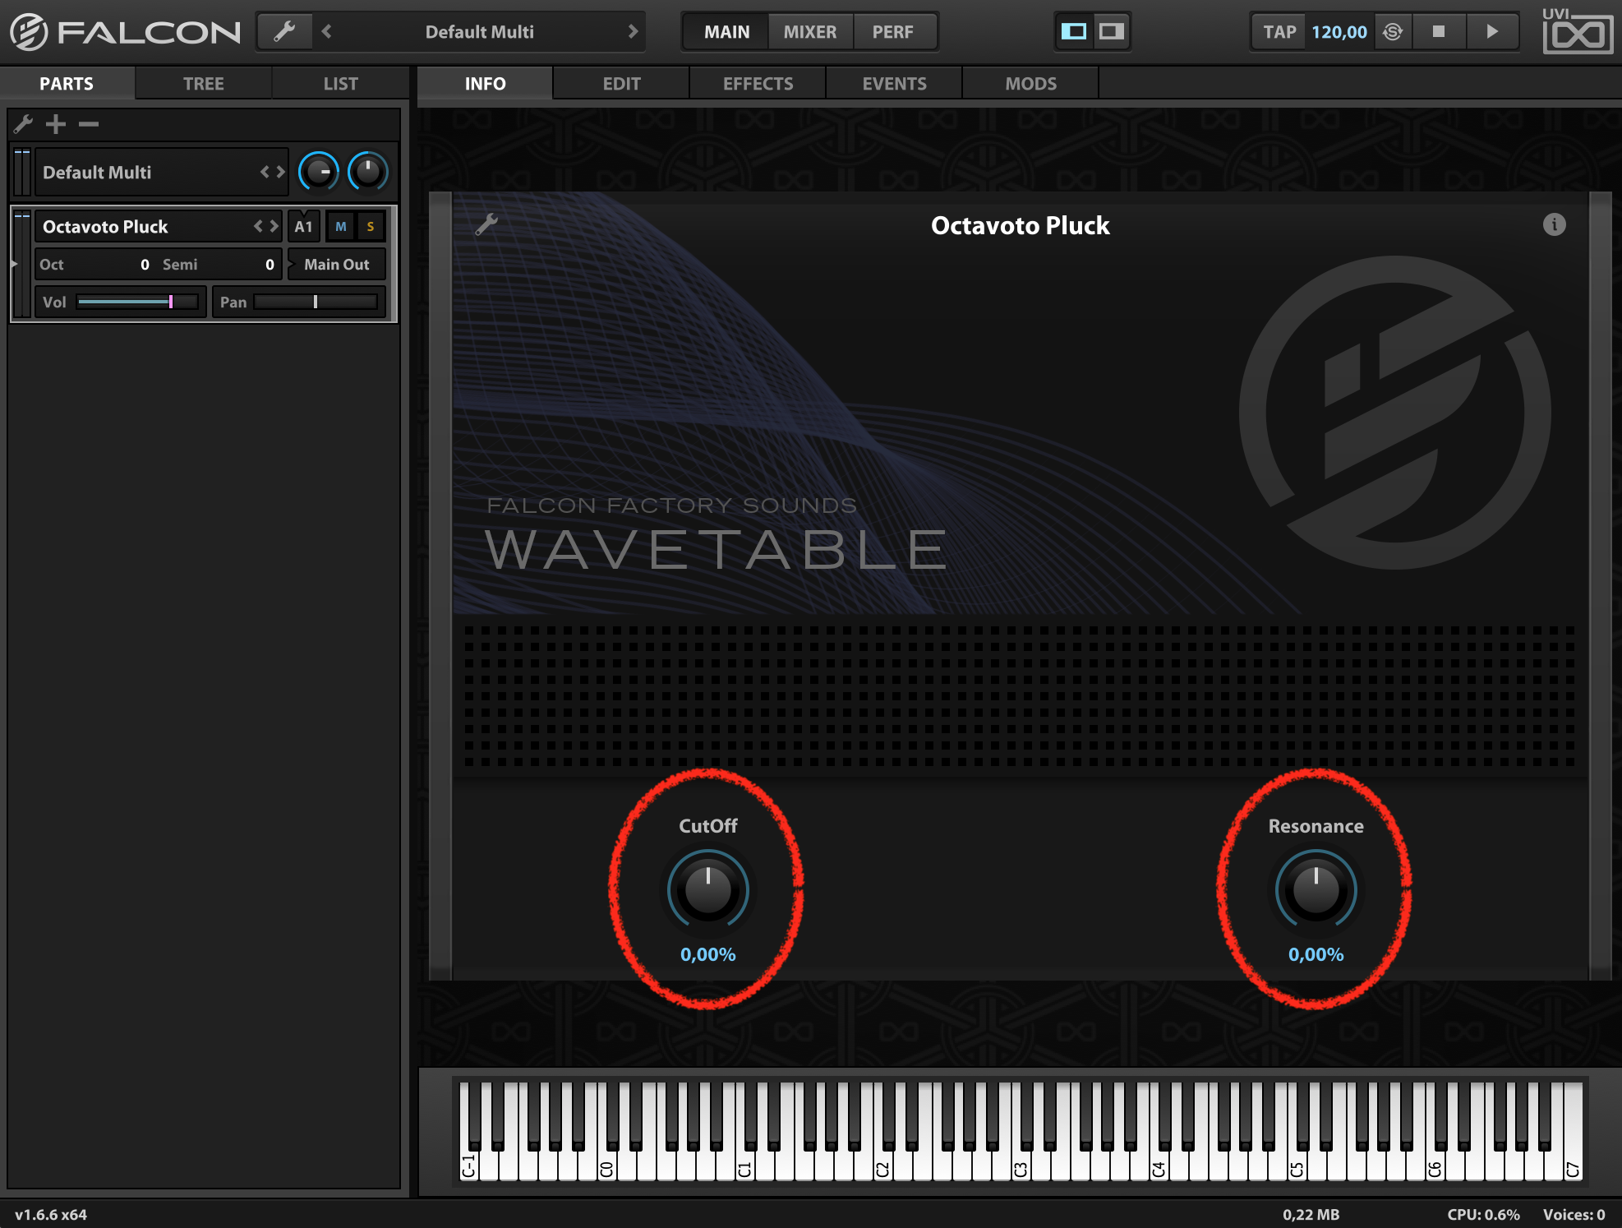
Task: Adjust the first Default Multi knob
Action: click(x=319, y=172)
